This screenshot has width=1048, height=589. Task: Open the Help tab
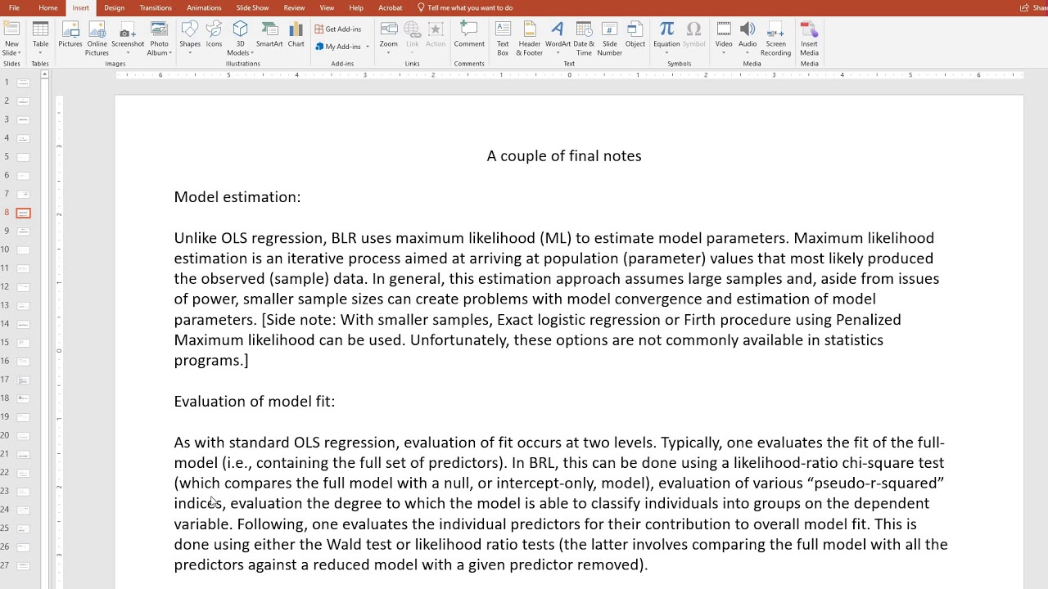point(356,7)
